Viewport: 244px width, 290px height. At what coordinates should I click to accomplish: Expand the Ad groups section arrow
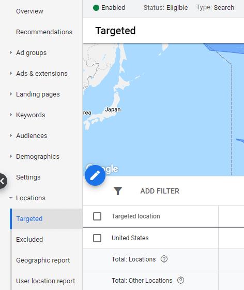[x=11, y=53]
